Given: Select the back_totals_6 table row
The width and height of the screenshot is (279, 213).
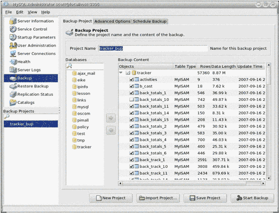Looking at the screenshot, I should [x=192, y=153].
